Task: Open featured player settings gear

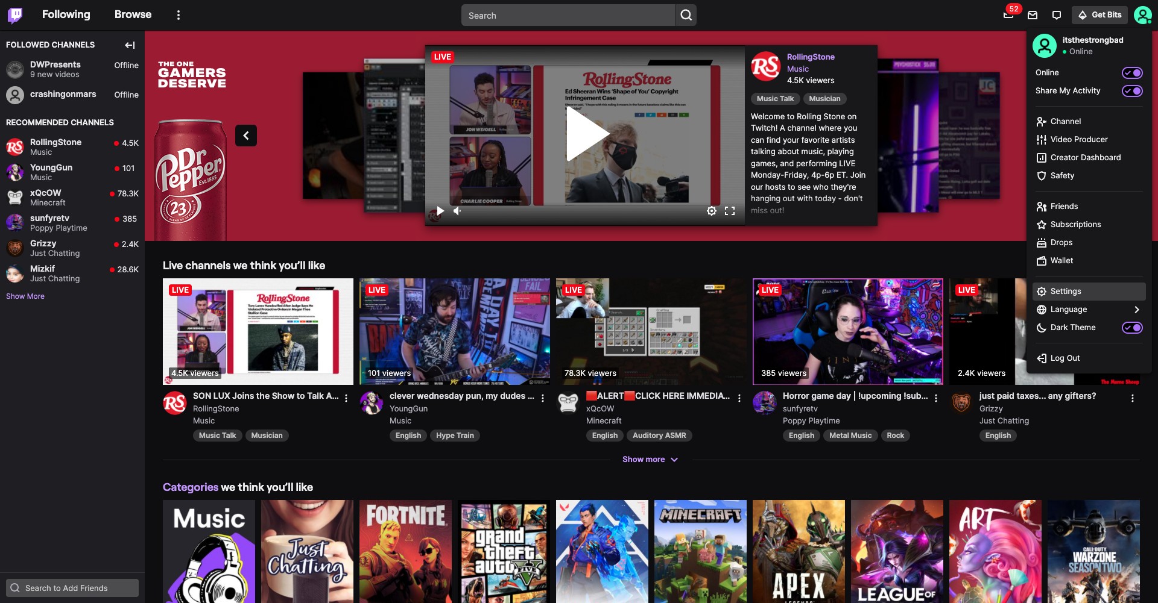Action: (x=712, y=211)
